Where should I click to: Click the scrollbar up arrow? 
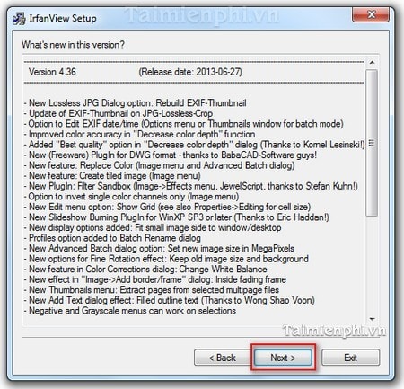point(372,62)
